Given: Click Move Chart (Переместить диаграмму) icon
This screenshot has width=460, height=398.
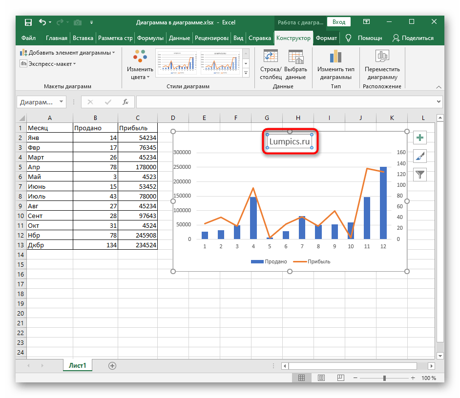Looking at the screenshot, I should (382, 64).
